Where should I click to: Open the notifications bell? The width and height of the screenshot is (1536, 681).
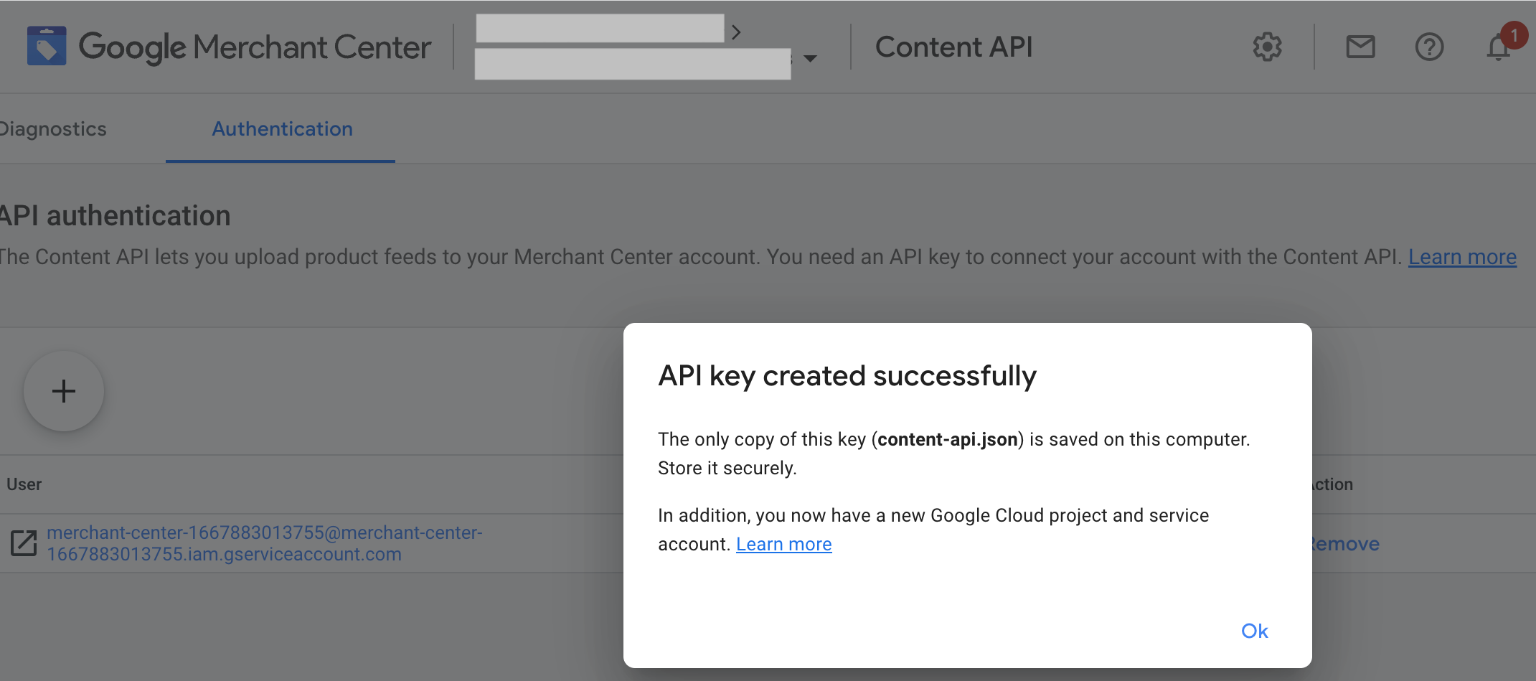[x=1499, y=47]
